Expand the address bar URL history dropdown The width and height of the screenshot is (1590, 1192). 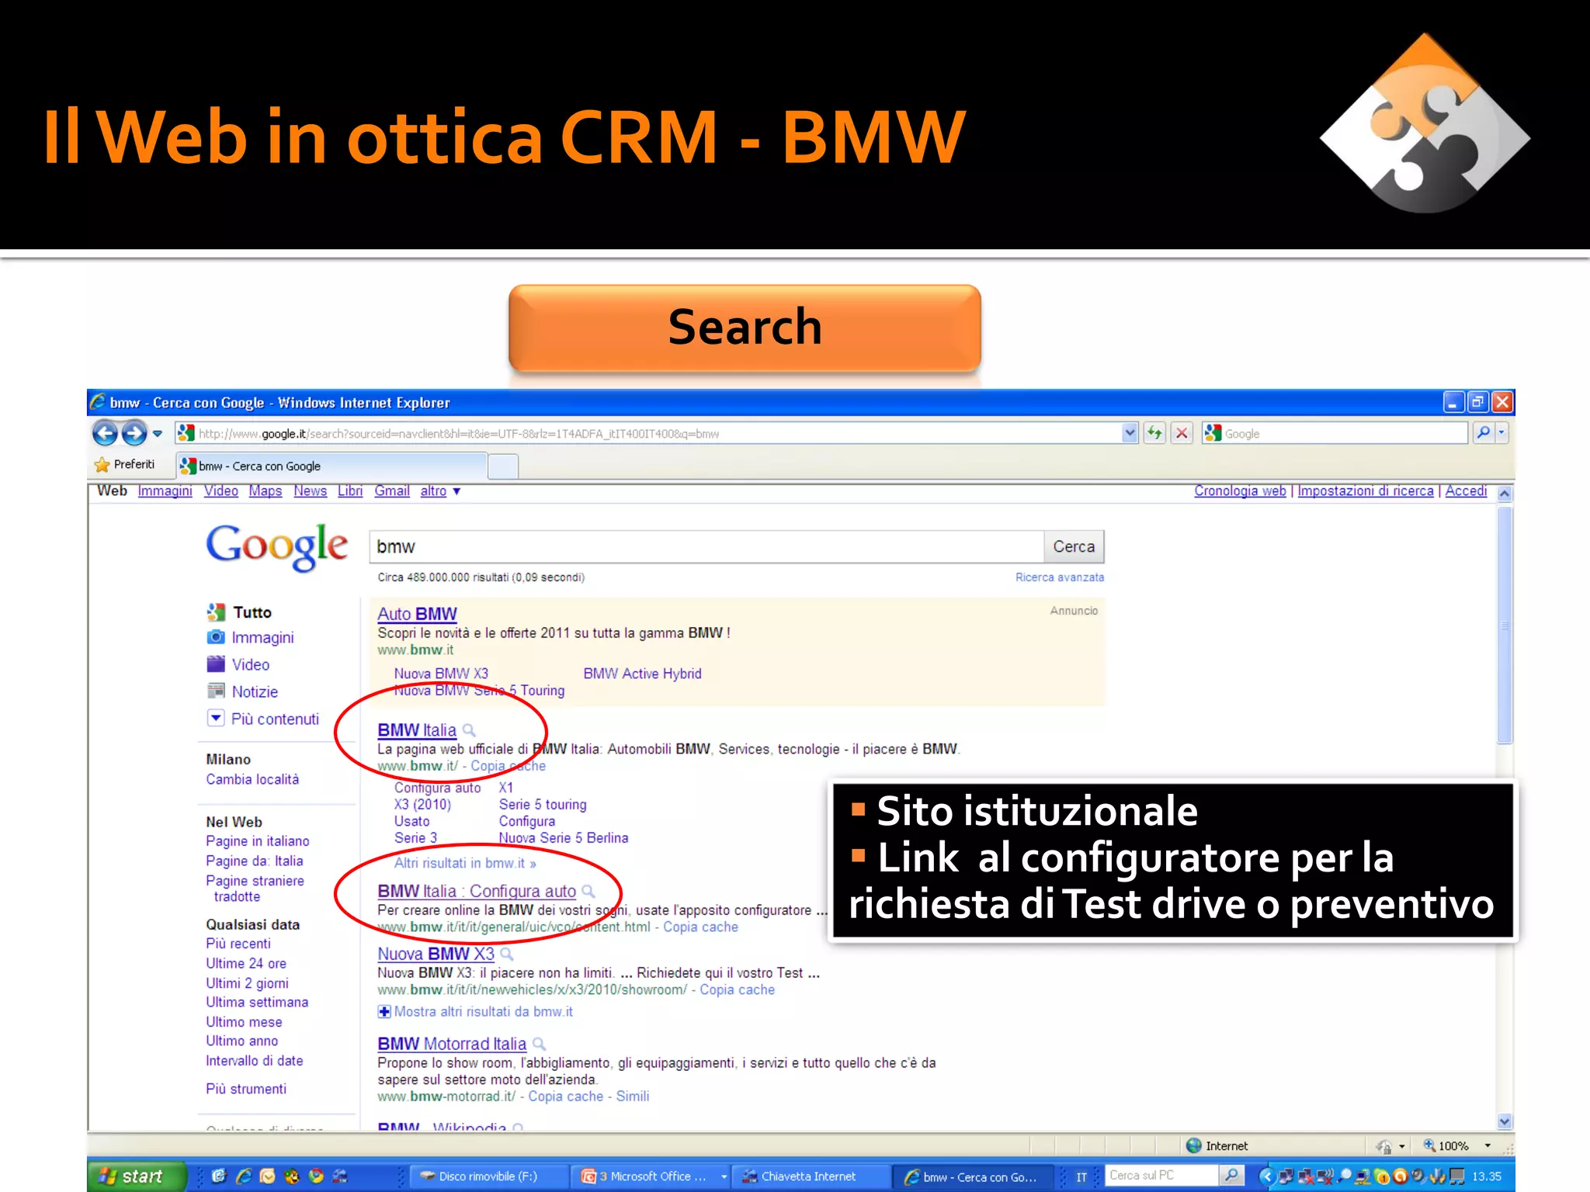pos(1130,433)
